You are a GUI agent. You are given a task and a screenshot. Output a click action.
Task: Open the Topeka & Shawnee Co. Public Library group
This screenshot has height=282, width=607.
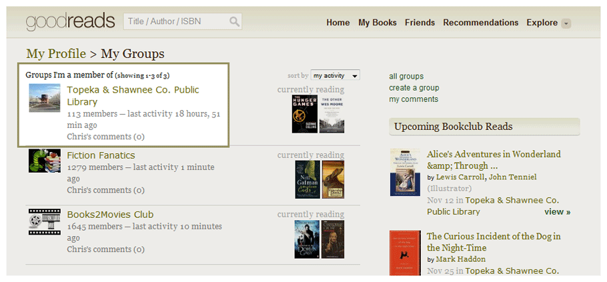tap(133, 95)
